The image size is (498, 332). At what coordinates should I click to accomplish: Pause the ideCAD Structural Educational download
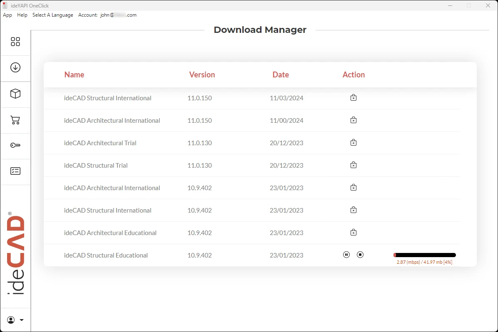coord(346,255)
